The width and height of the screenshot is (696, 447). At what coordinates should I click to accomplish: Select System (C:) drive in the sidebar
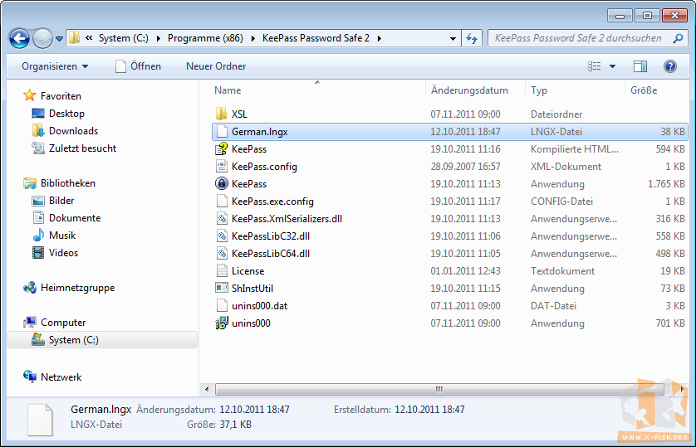(x=102, y=340)
